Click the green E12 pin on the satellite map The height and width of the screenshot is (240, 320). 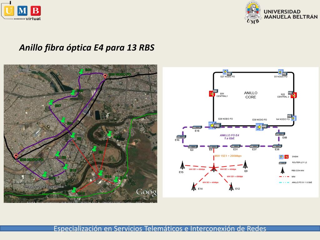pos(110,134)
